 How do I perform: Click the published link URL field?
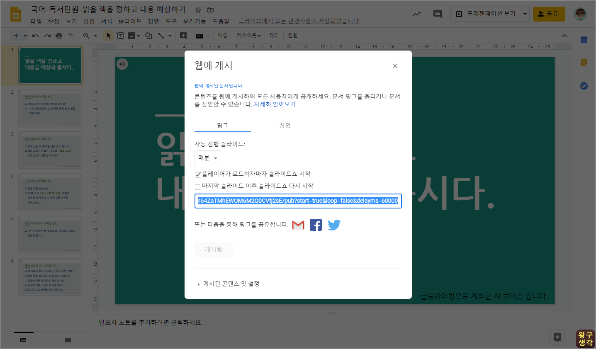pyautogui.click(x=298, y=201)
